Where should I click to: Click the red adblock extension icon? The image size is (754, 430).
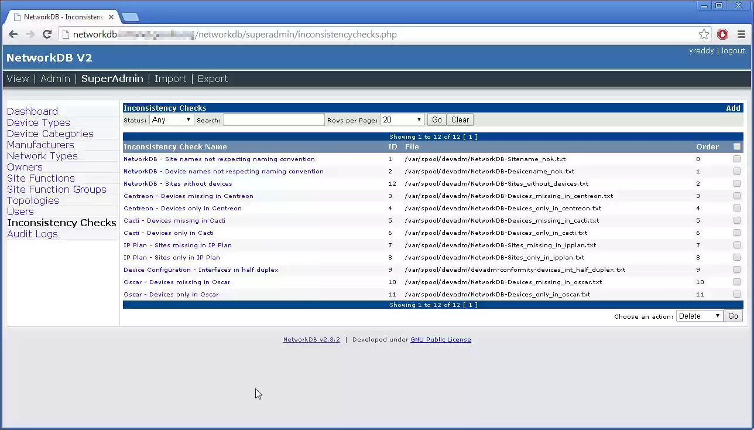coord(722,35)
